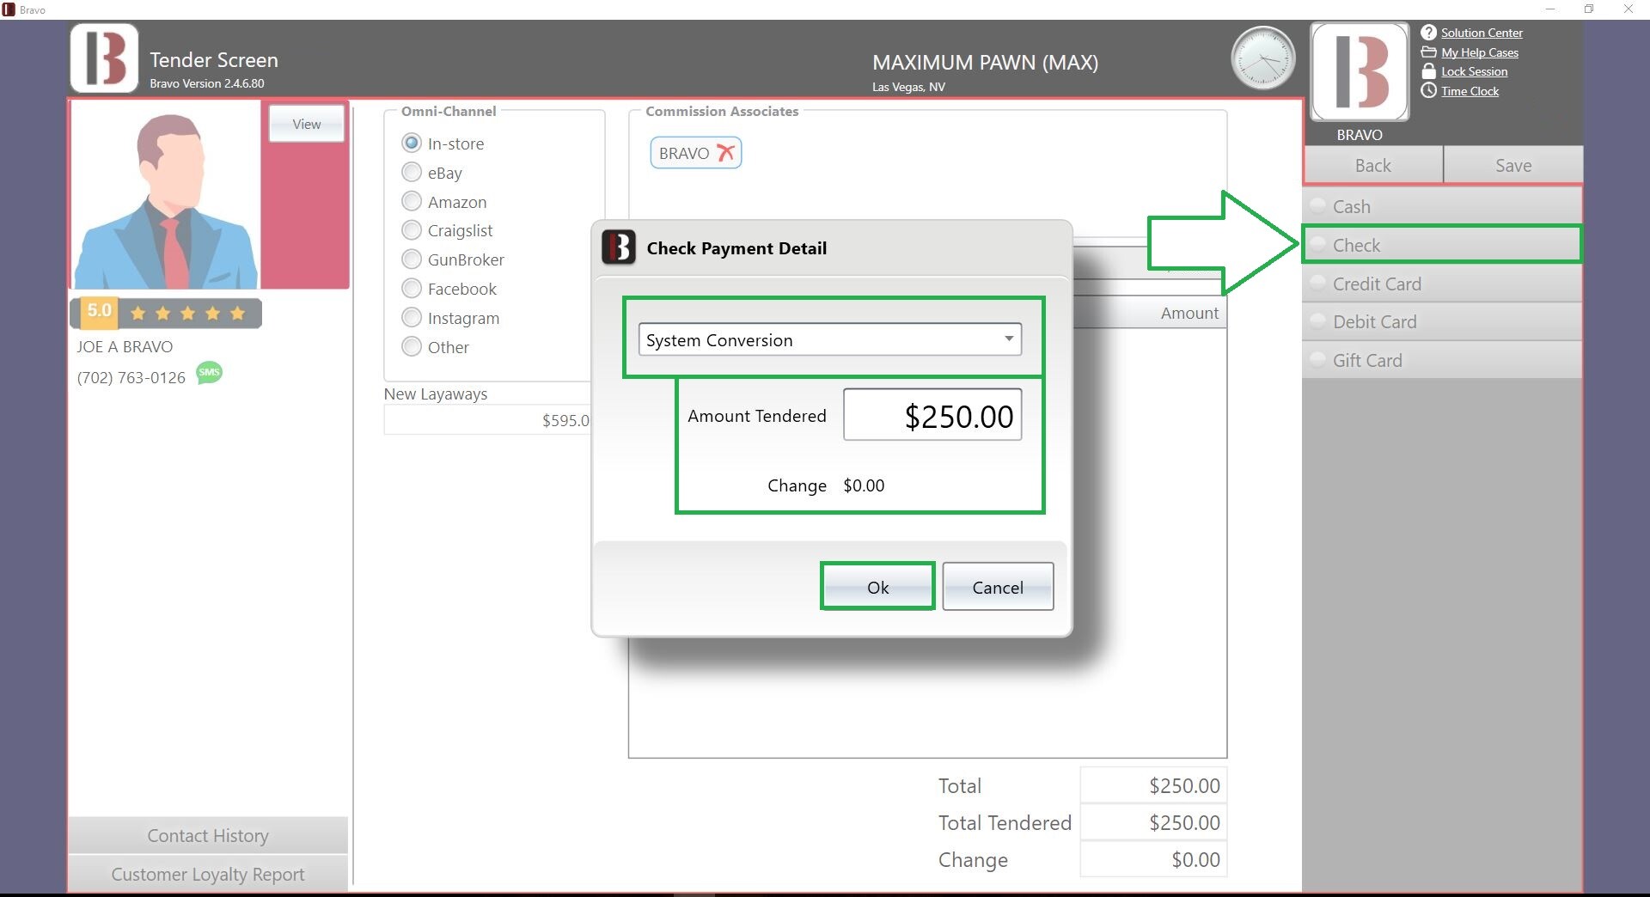This screenshot has height=897, width=1650.
Task: Cancel the Check Payment Detail dialog
Action: [x=998, y=587]
